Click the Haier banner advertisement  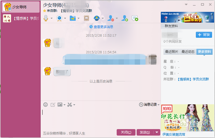(x=188, y=17)
